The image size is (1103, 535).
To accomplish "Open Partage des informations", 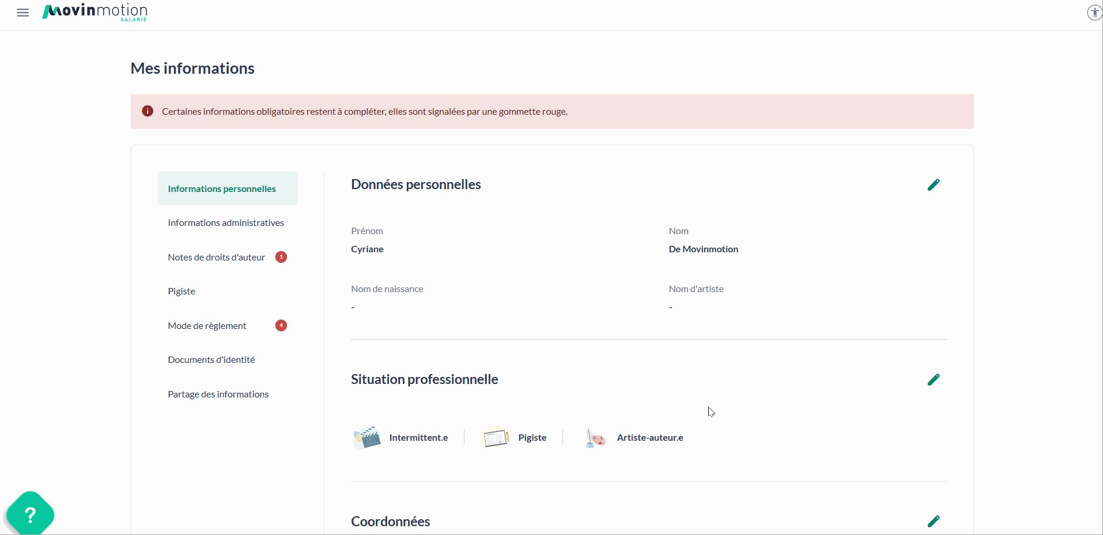I will 218,395.
